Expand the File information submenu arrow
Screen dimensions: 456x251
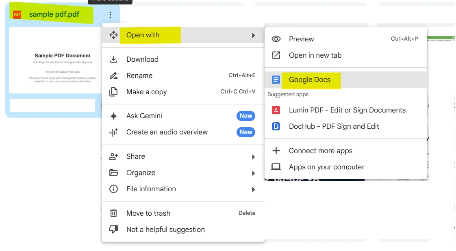coord(253,189)
